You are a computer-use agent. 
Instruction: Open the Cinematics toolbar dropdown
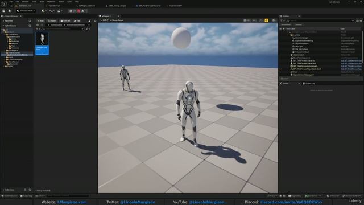tap(60, 11)
